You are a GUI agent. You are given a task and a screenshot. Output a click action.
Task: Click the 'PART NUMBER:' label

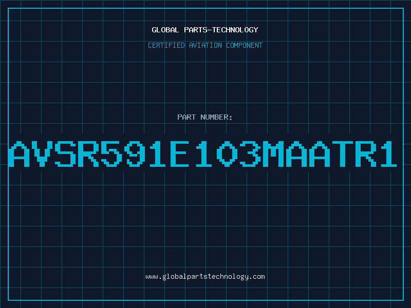coord(205,117)
